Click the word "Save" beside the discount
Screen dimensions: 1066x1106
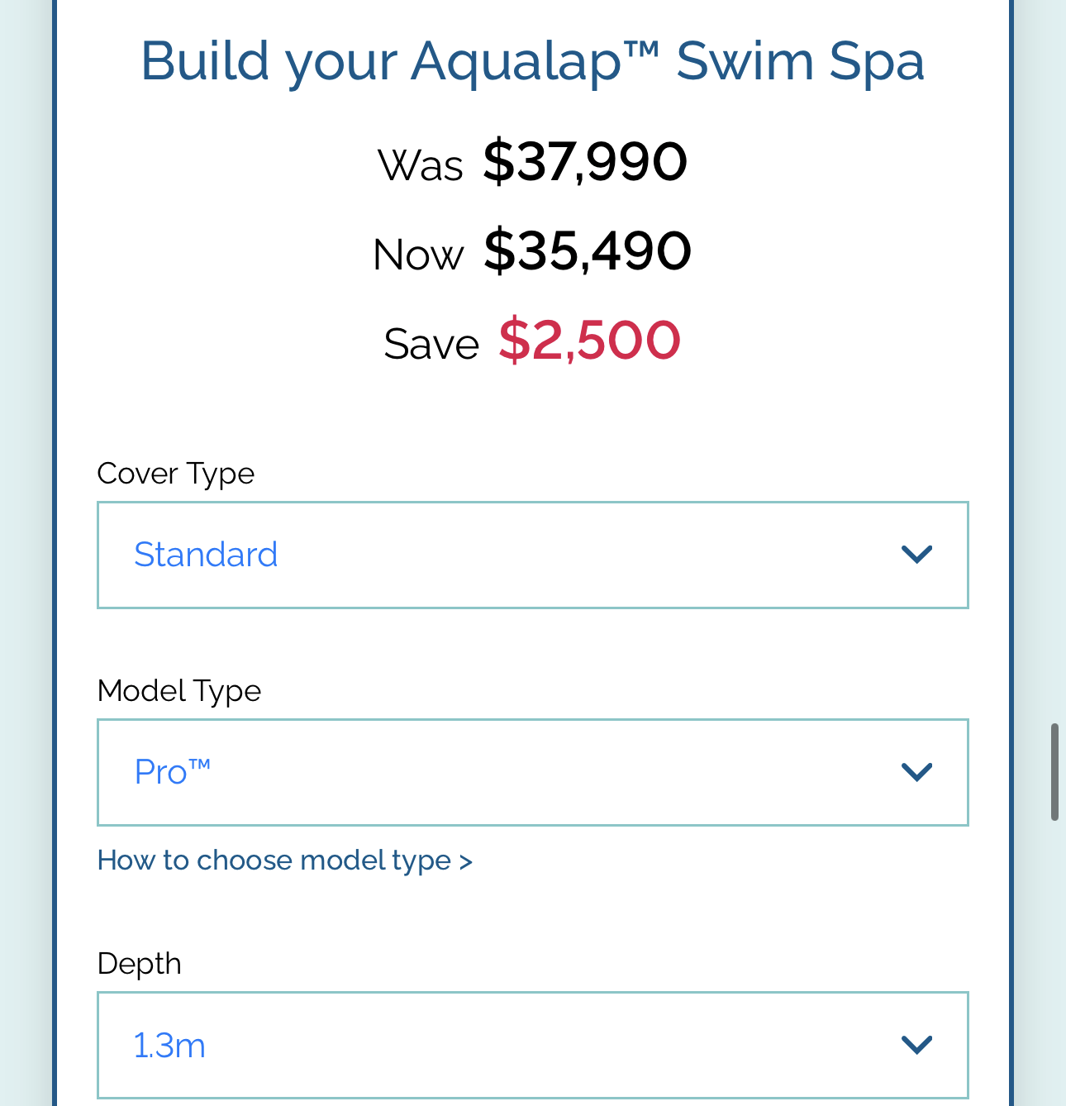431,344
